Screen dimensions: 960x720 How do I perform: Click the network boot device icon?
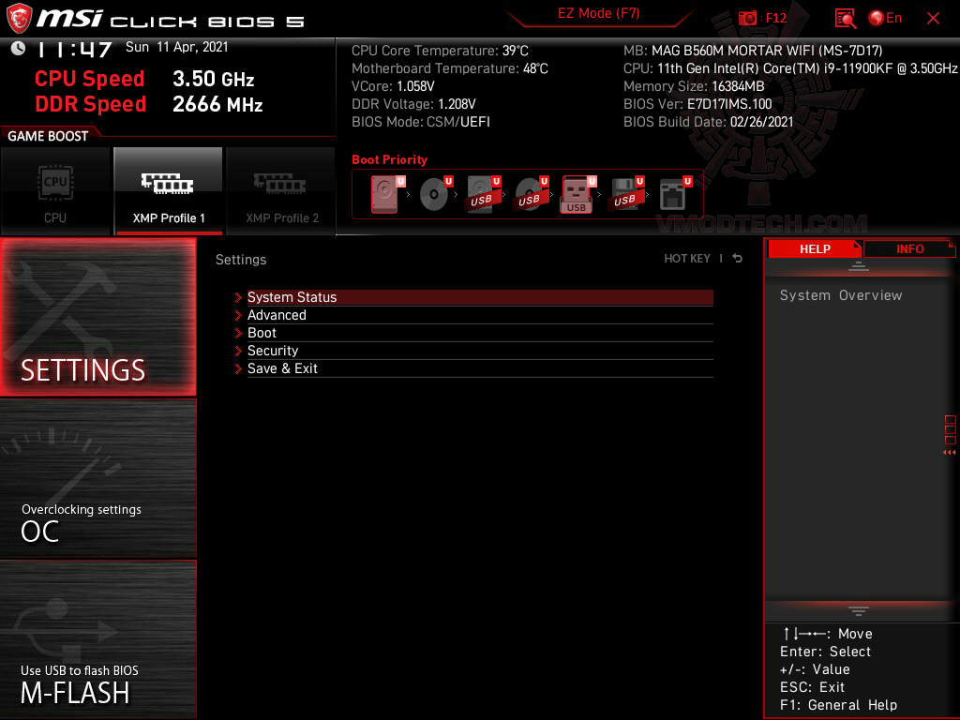(x=674, y=192)
